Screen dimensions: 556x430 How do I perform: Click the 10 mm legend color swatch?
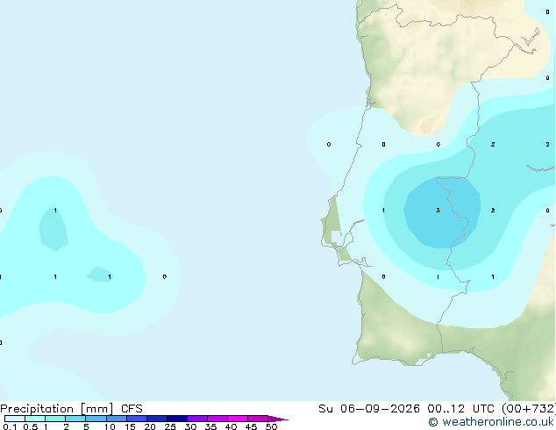[x=117, y=419]
